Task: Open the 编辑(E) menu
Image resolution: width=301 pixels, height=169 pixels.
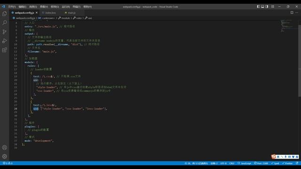Action: coord(23,7)
